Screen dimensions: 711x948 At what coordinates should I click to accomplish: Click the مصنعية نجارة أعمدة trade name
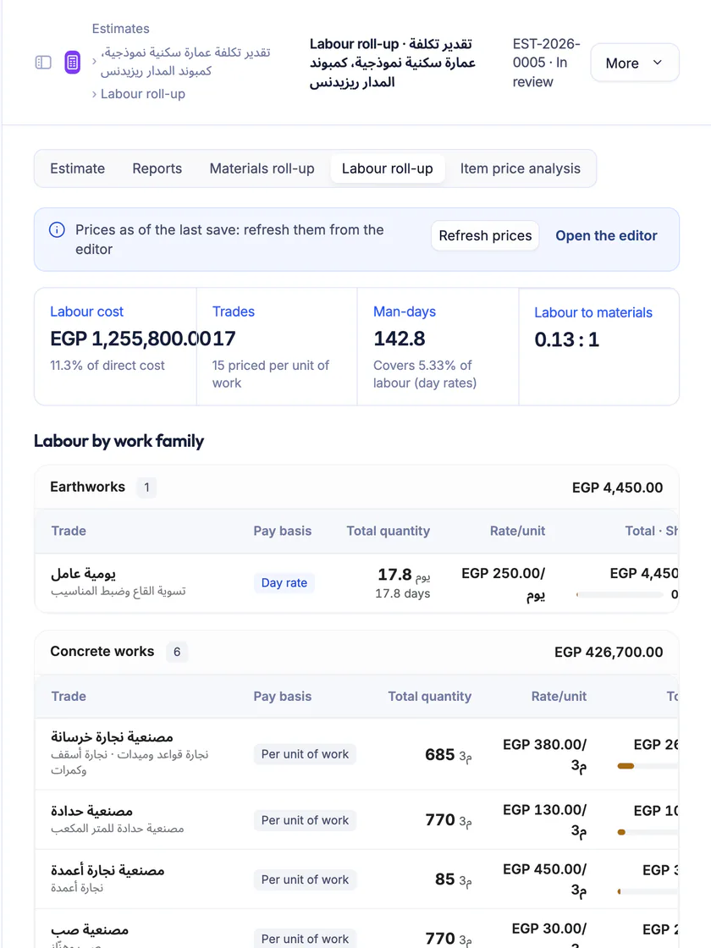(x=107, y=870)
